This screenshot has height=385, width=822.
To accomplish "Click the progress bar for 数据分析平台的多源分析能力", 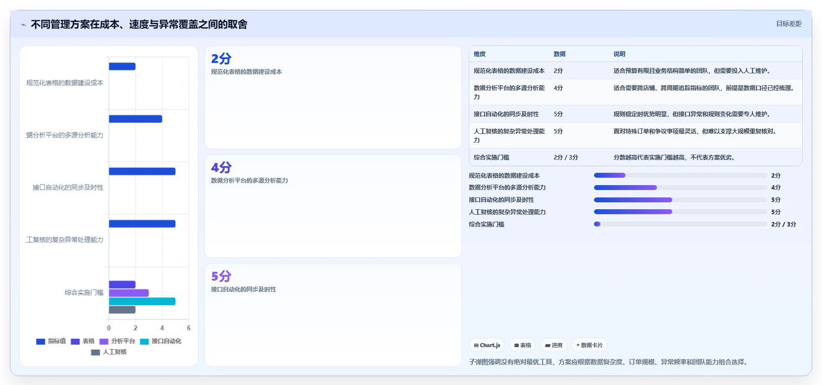I will 680,188.
